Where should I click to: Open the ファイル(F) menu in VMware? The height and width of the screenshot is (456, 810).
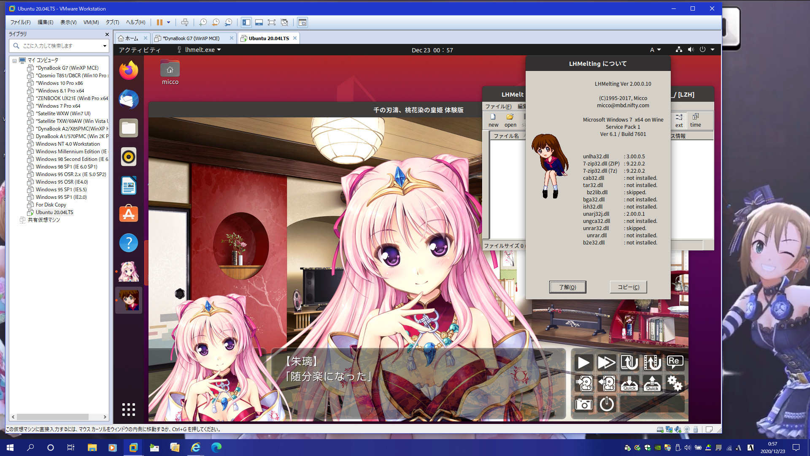[x=21, y=22]
